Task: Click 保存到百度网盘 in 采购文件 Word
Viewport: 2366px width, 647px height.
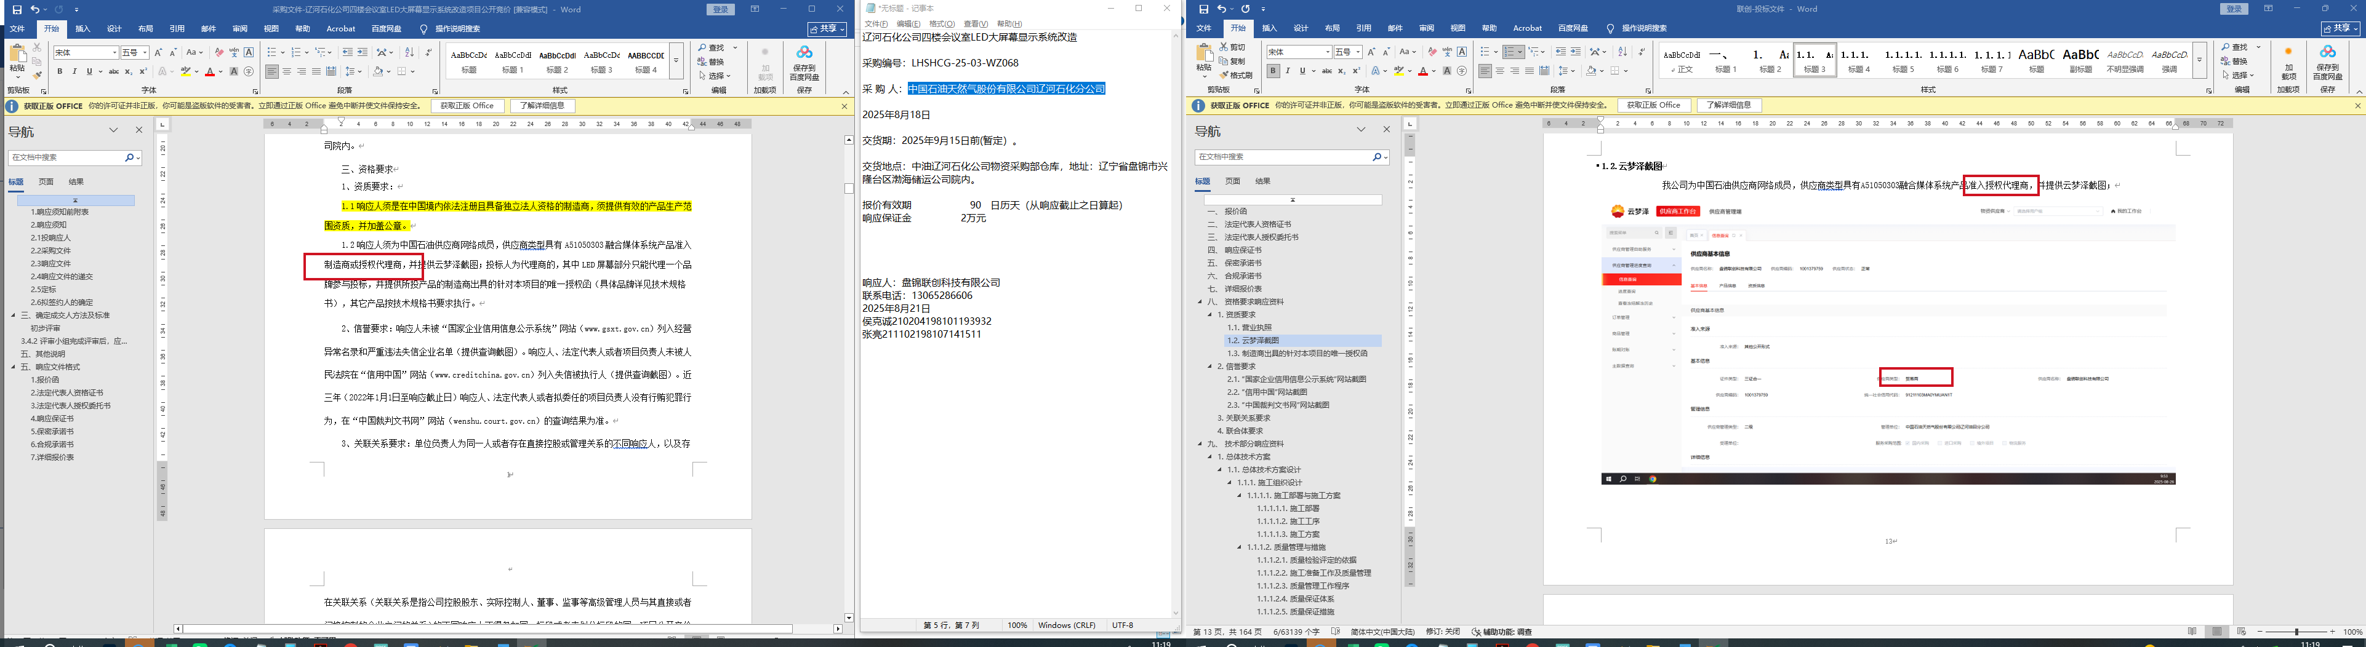Action: [804, 63]
